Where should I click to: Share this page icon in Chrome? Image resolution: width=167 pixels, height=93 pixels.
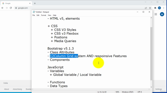point(146,8)
